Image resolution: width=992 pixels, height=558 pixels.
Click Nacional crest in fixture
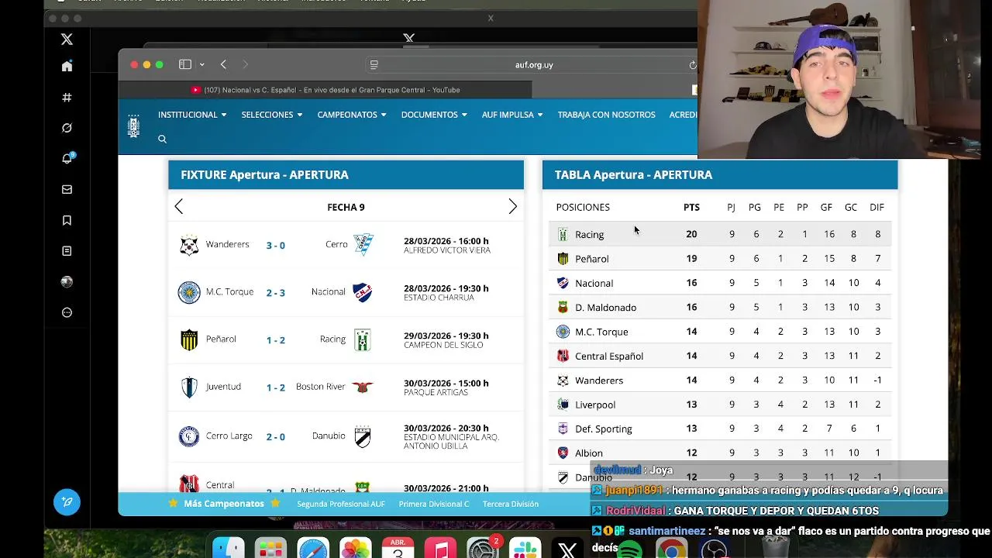[363, 292]
